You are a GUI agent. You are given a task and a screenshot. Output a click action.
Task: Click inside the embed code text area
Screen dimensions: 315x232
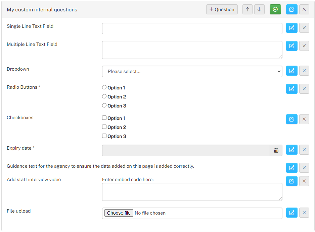192,192
